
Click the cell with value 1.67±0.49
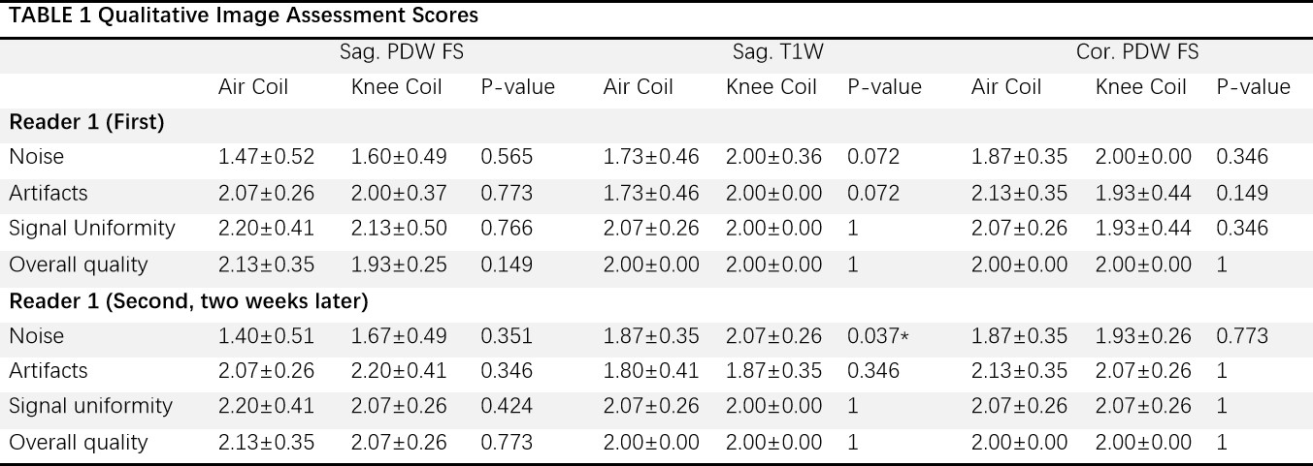399,336
